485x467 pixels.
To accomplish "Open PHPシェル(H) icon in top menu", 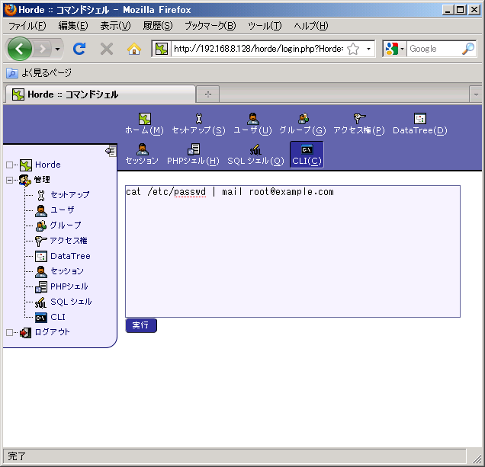I will coord(194,149).
